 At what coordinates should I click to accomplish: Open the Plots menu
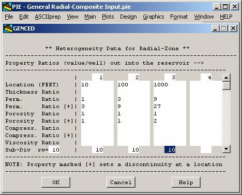108,17
